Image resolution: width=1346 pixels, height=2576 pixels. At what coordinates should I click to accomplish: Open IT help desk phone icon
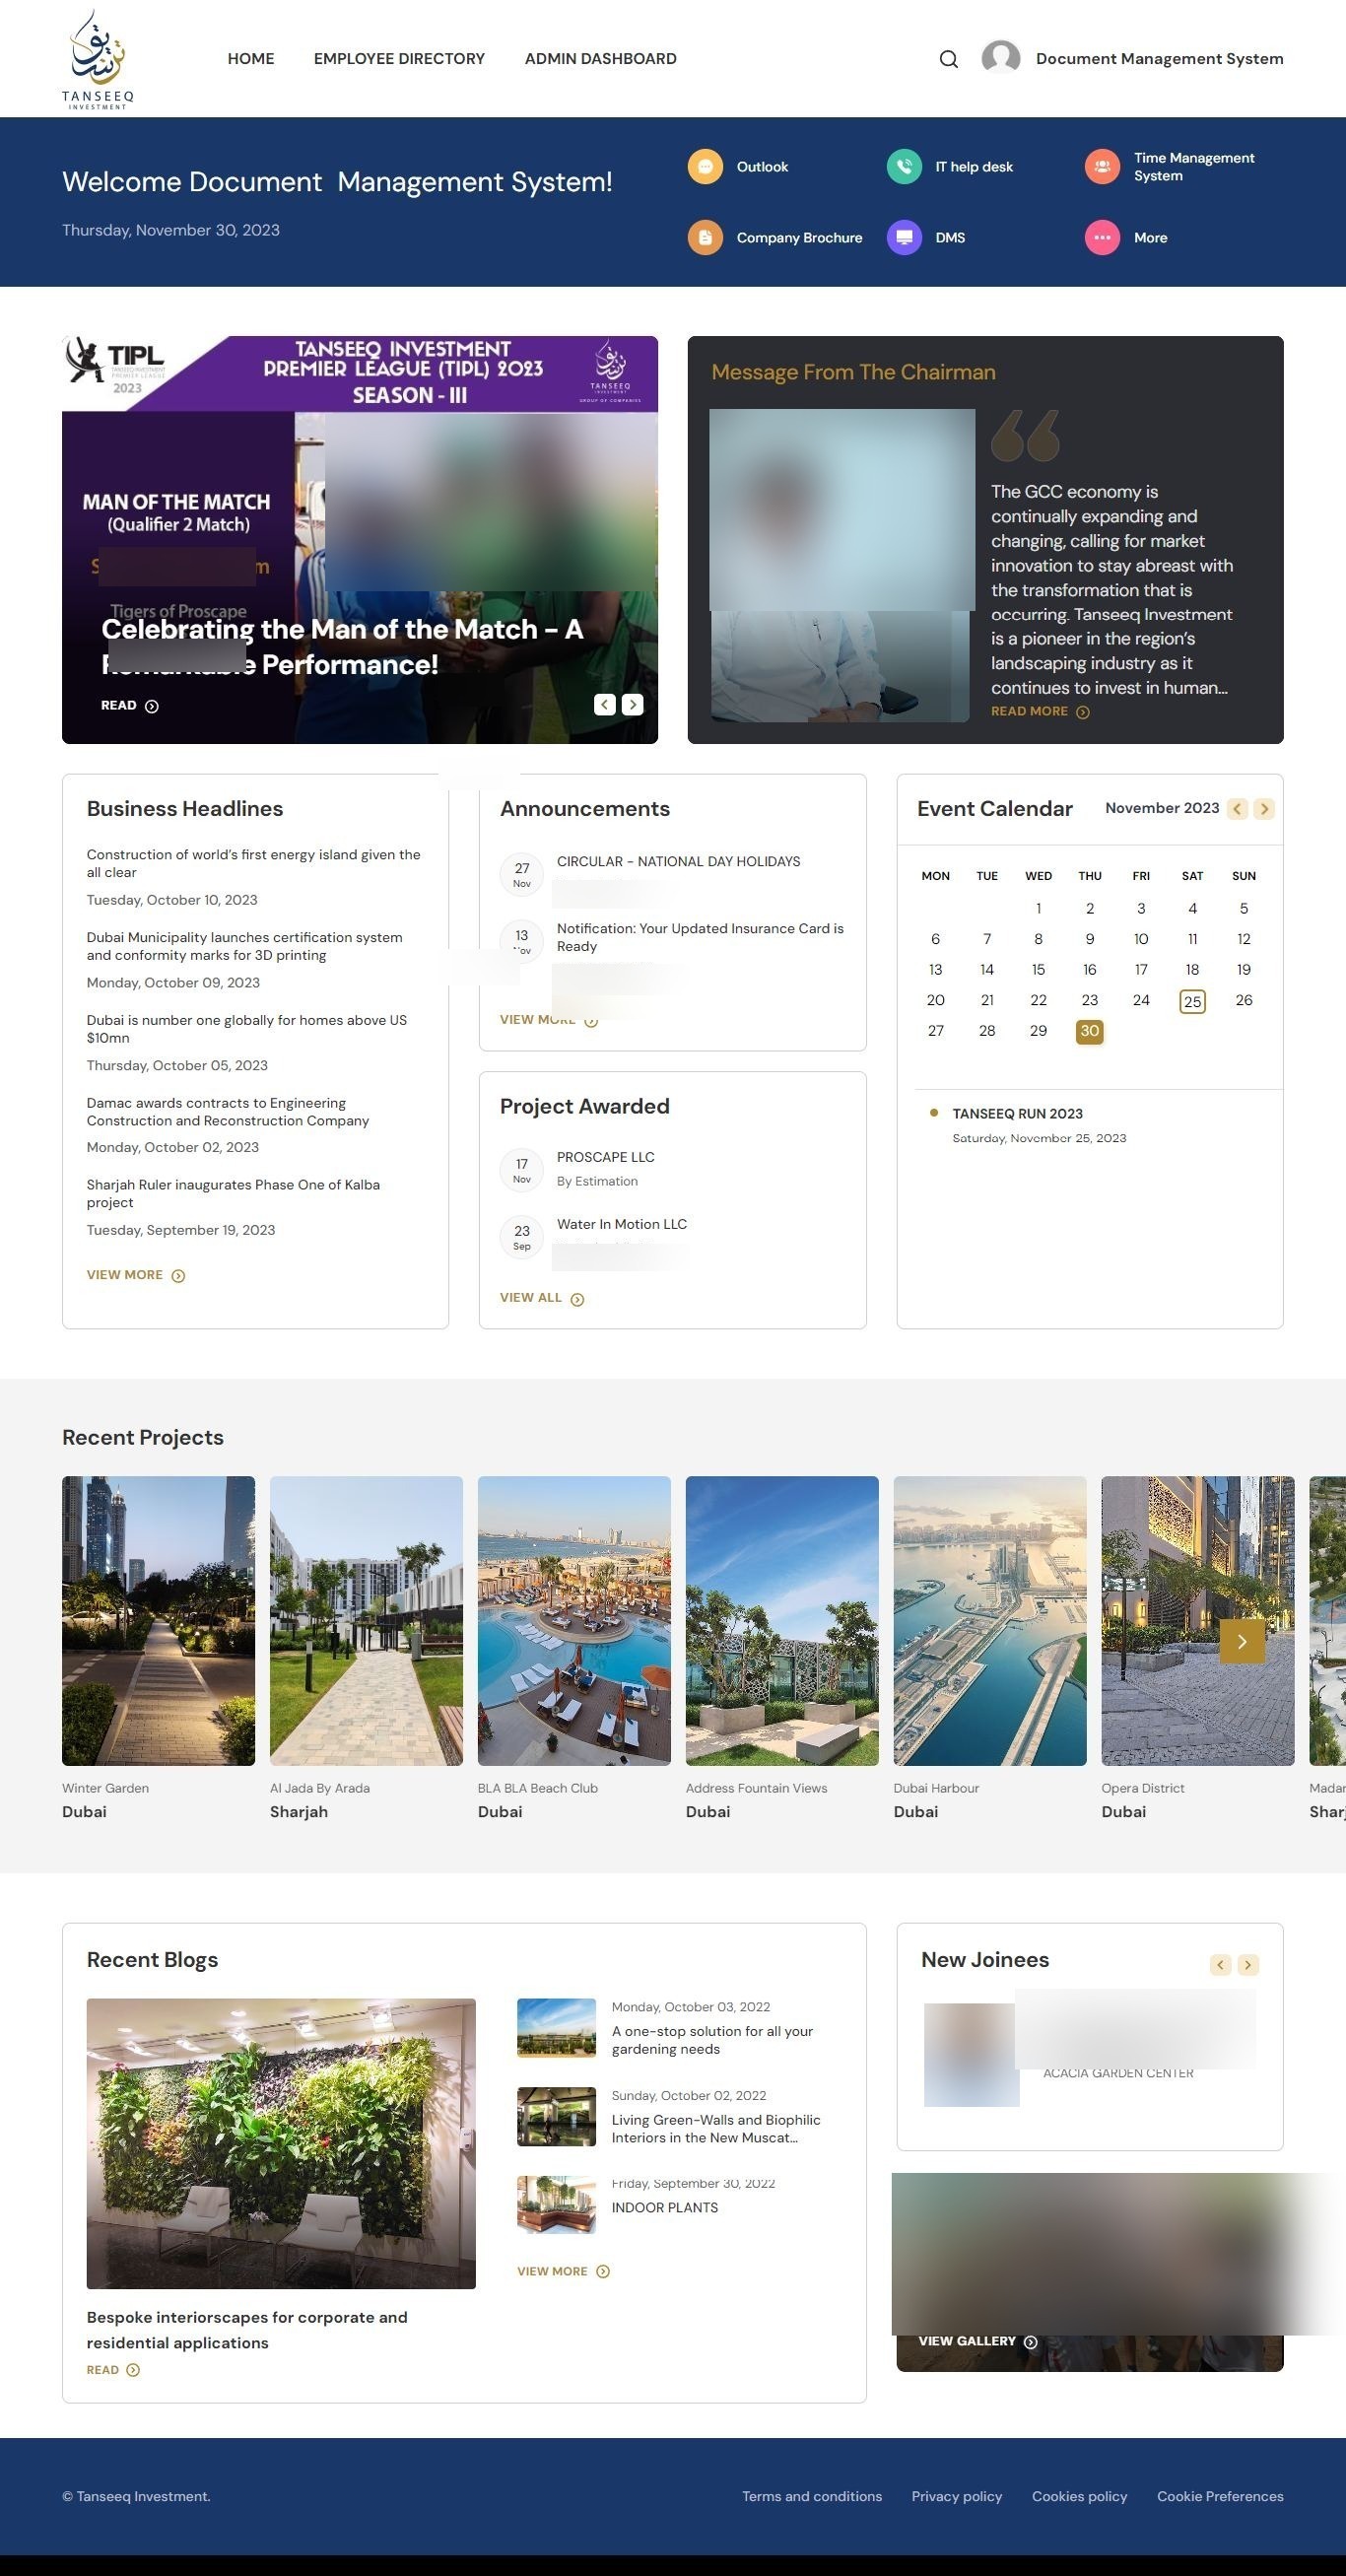[904, 166]
